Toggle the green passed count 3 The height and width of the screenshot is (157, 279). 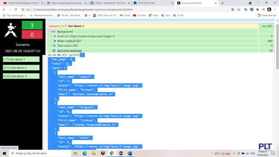tap(32, 25)
